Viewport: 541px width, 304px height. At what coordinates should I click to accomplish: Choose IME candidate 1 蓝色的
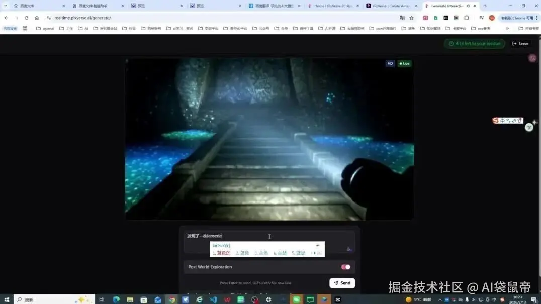[x=222, y=253]
